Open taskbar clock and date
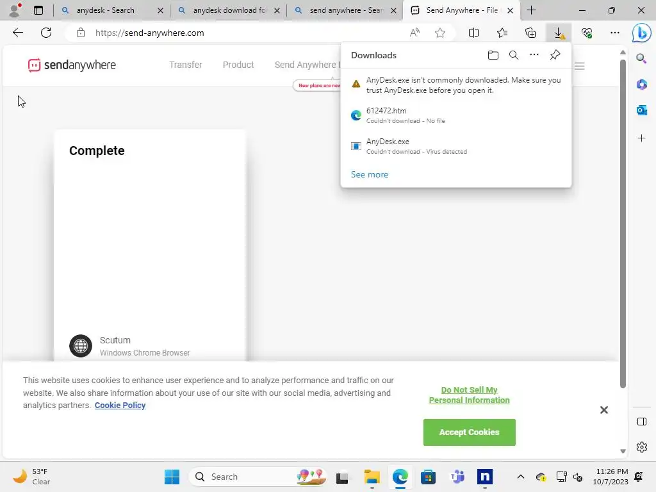656x492 pixels. coord(611,477)
